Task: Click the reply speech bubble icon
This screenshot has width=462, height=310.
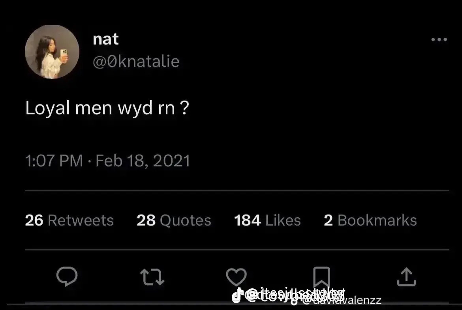Action: pos(67,276)
